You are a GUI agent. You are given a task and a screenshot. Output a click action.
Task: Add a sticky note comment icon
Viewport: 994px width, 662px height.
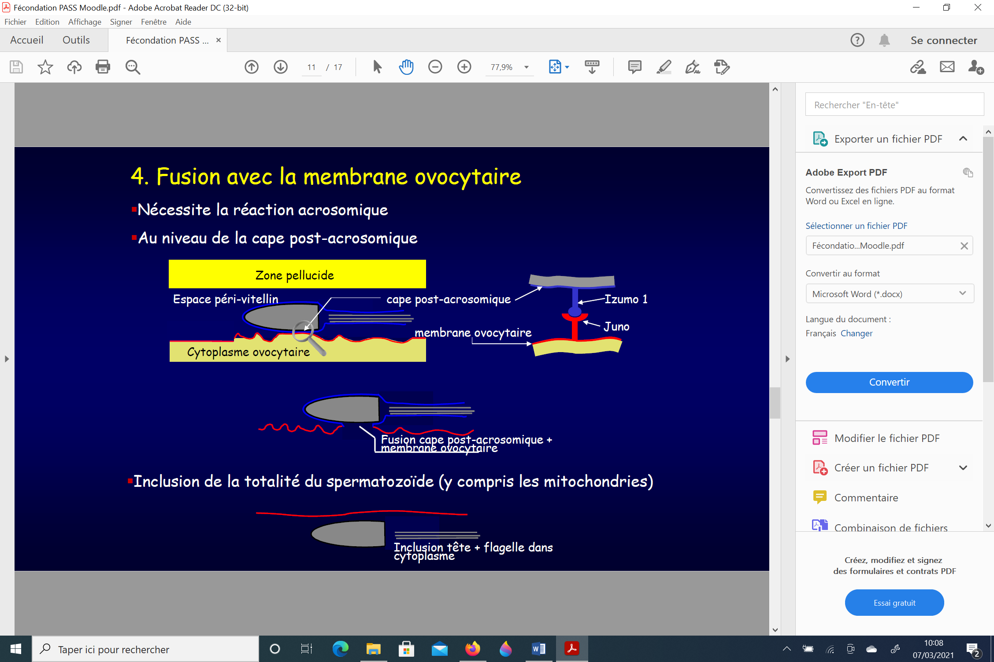coord(634,67)
